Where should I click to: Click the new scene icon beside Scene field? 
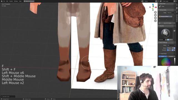tap(156, 1)
